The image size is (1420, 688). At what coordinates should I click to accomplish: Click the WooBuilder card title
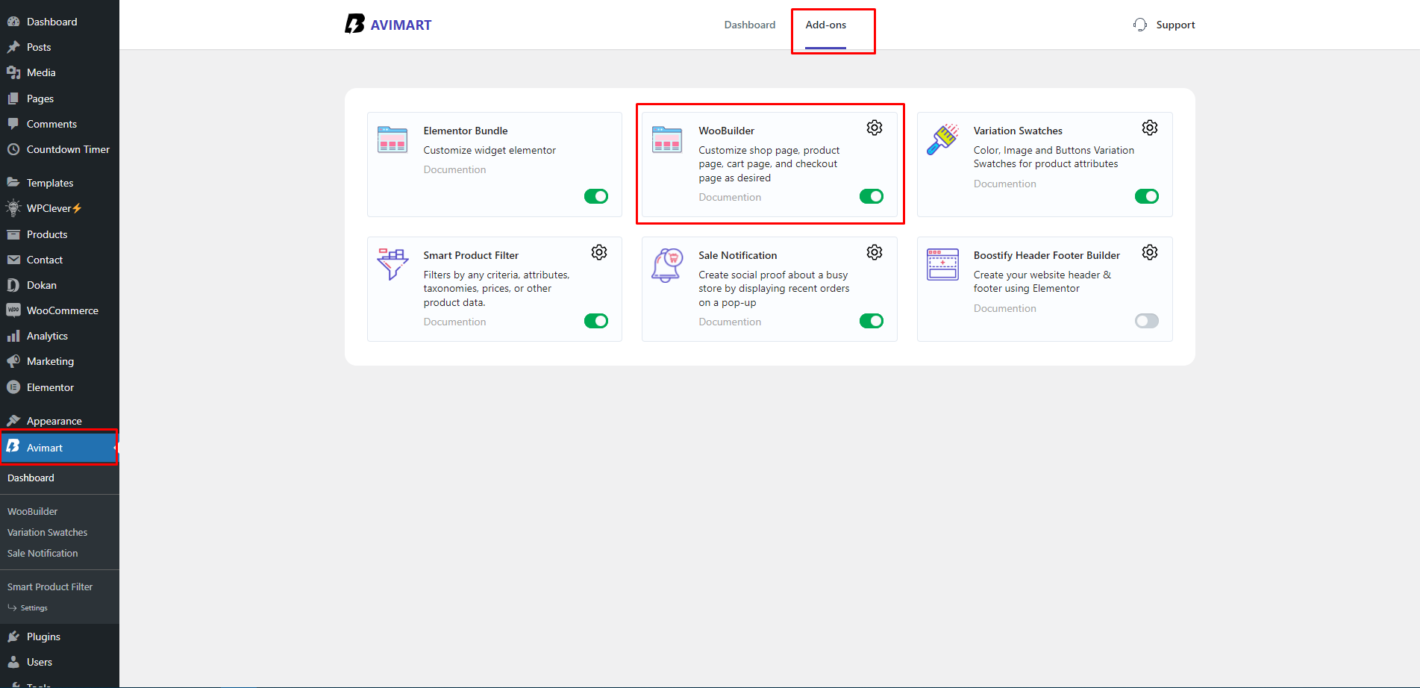726,131
